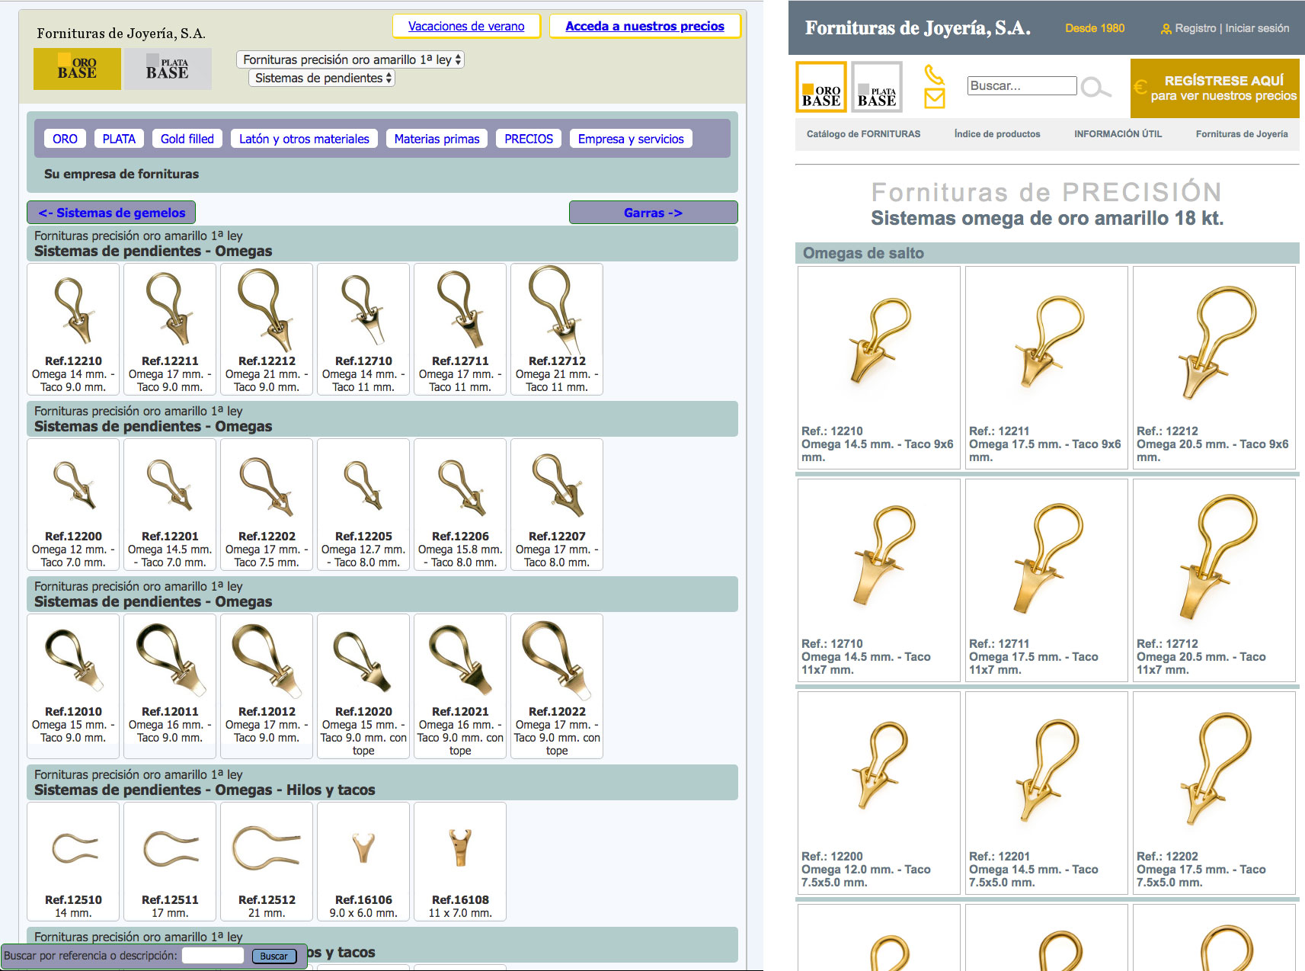This screenshot has width=1305, height=971.
Task: Click the ORO BASE logo in right page
Action: click(x=821, y=87)
